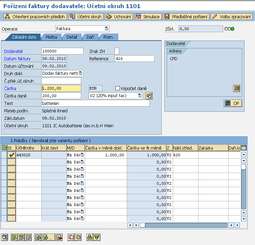The image size is (255, 245).
Task: Click the Částka v měně dokl. column header
Action: pyautogui.click(x=106, y=148)
